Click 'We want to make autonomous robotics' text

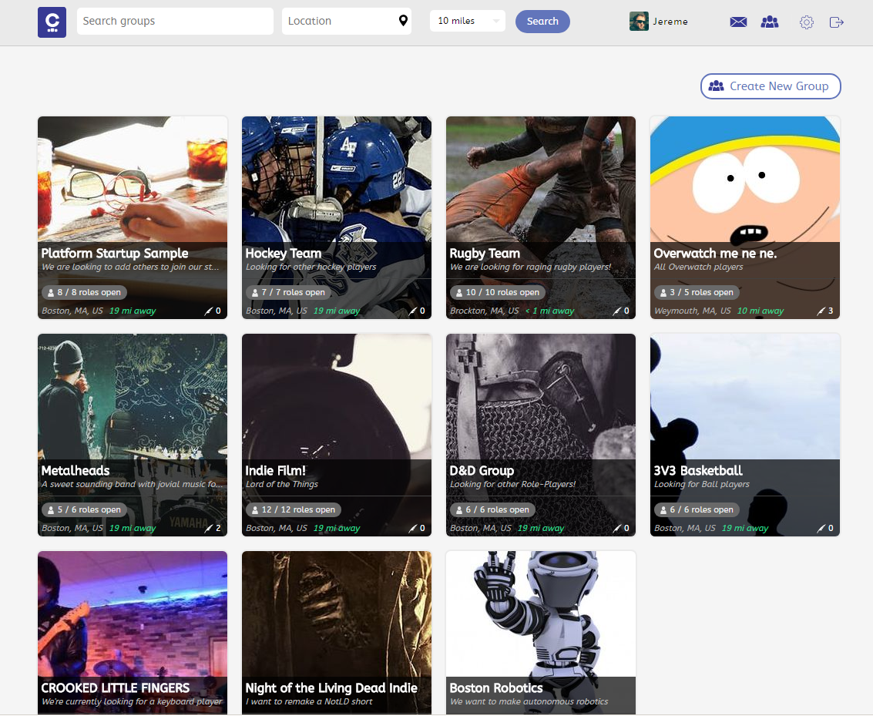pyautogui.click(x=529, y=701)
